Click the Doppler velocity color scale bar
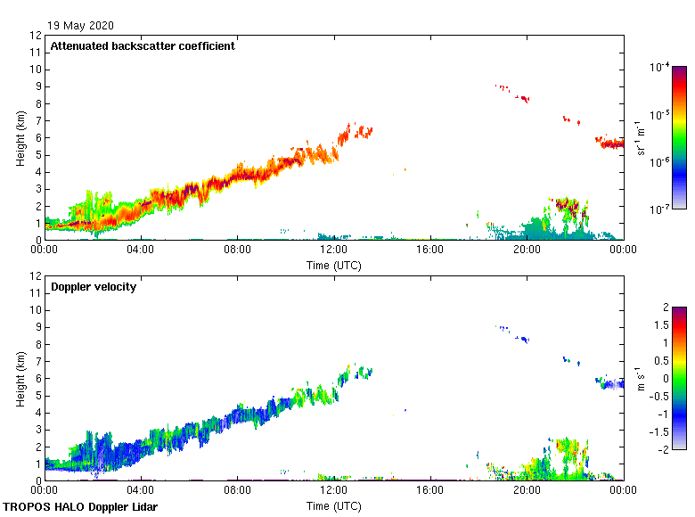Viewport: 695px width, 517px height. click(x=679, y=378)
